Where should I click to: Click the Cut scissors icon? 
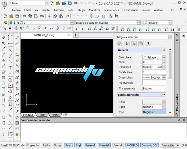(49, 16)
